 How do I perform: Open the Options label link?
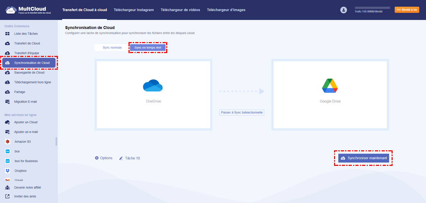tap(106, 158)
